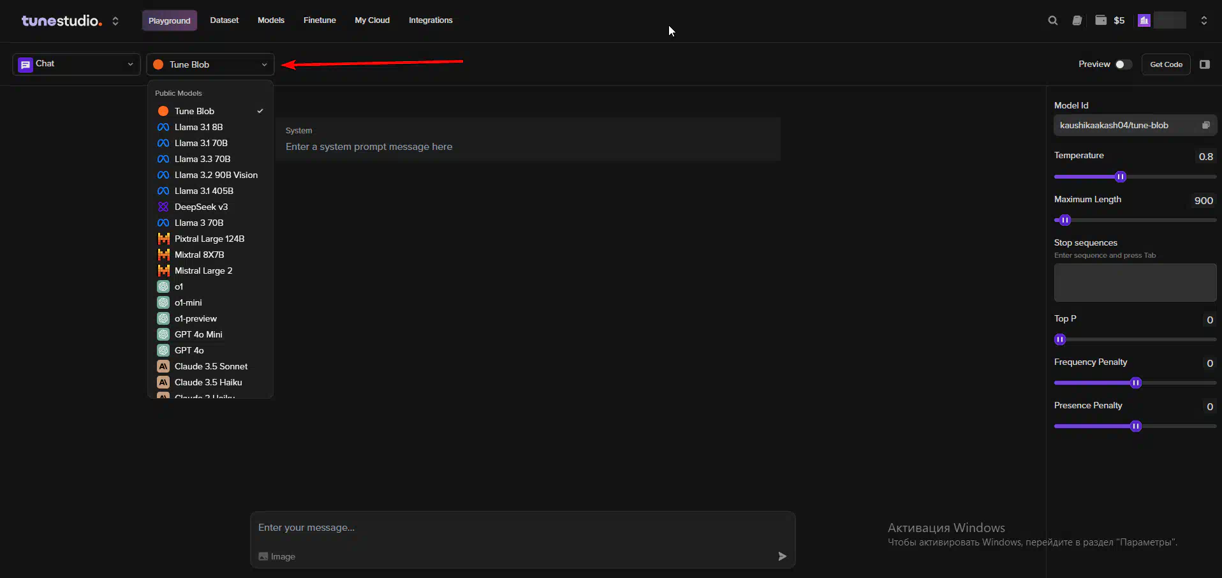Adjust the Maximum Length slider handle
Viewport: 1222px width, 578px height.
pyautogui.click(x=1065, y=220)
